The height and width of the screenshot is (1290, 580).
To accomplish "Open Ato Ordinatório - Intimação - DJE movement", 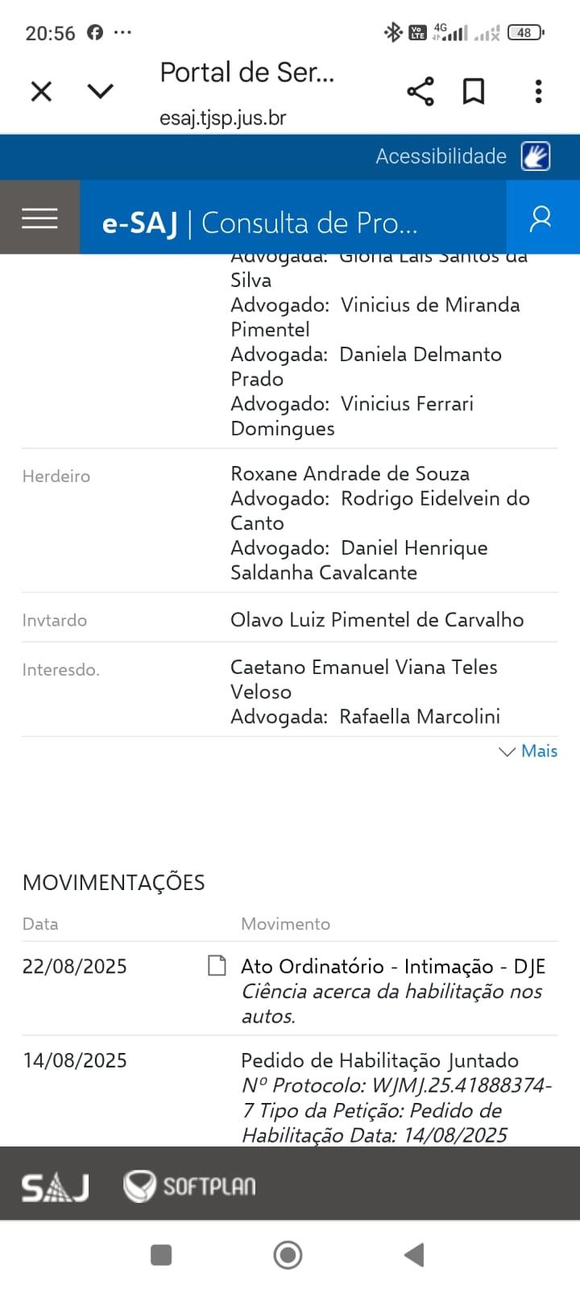I will point(393,966).
